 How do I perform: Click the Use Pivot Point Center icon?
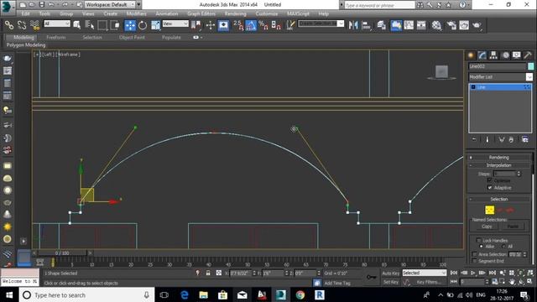(196, 25)
